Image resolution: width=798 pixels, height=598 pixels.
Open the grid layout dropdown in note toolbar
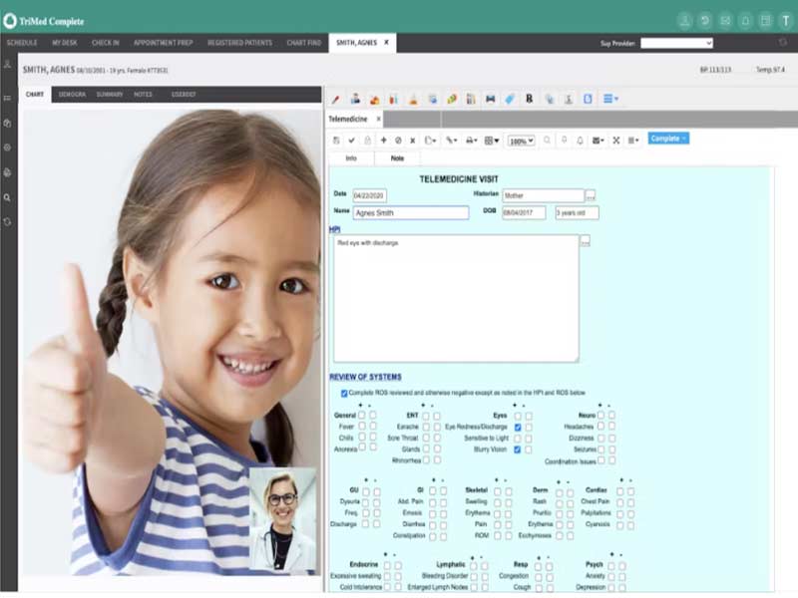[x=492, y=141]
